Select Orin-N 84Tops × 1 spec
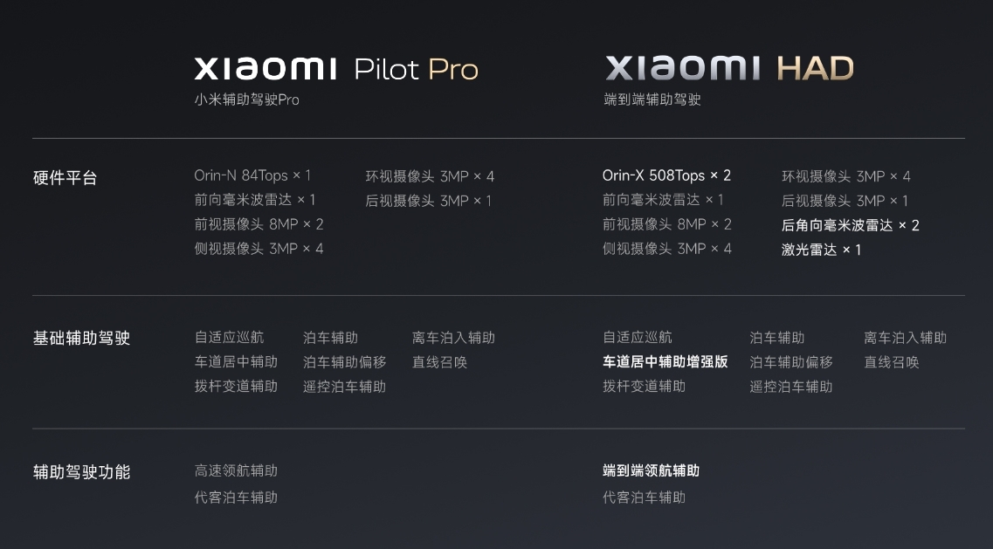Viewport: 993px width, 549px height. coord(252,175)
